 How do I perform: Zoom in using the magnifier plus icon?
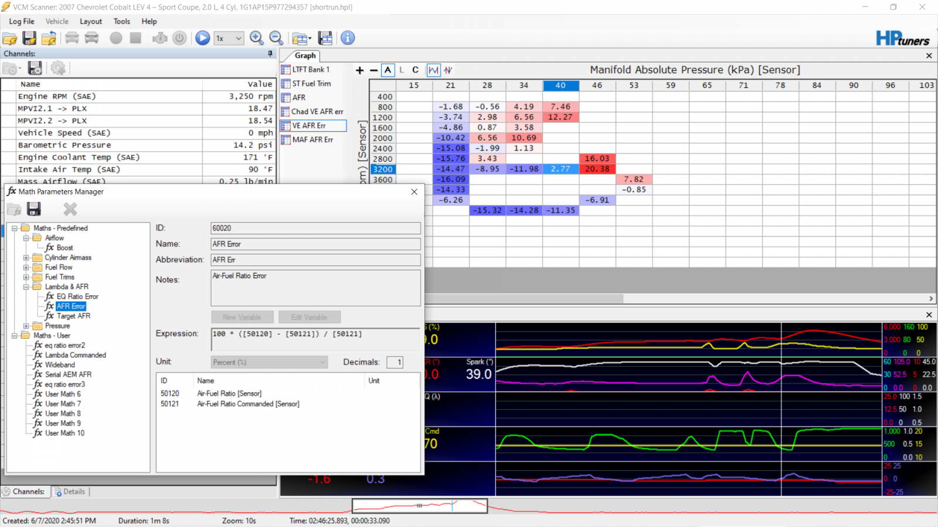(x=256, y=38)
